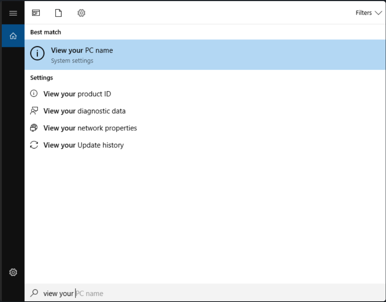Viewport: 386px width, 302px height.
Task: Filter results by Apps icon
Action: 36,13
